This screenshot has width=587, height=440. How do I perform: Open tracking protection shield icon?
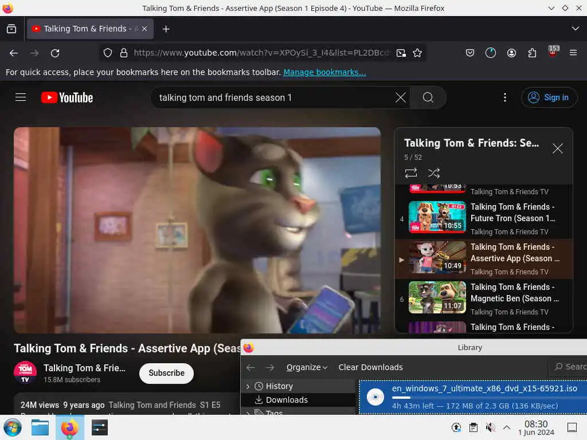[108, 53]
